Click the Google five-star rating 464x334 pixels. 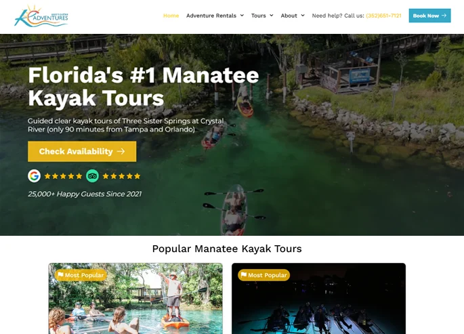(x=63, y=176)
